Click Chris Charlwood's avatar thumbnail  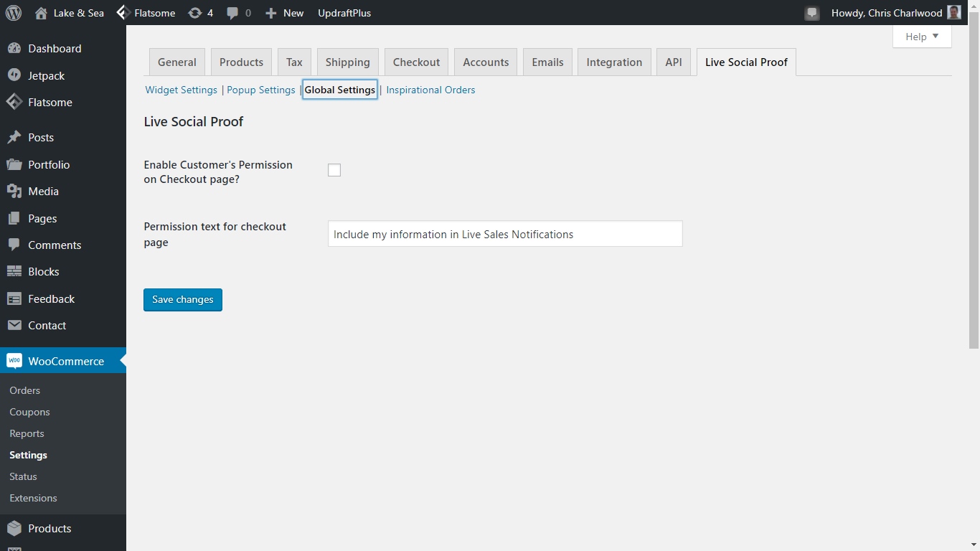954,12
